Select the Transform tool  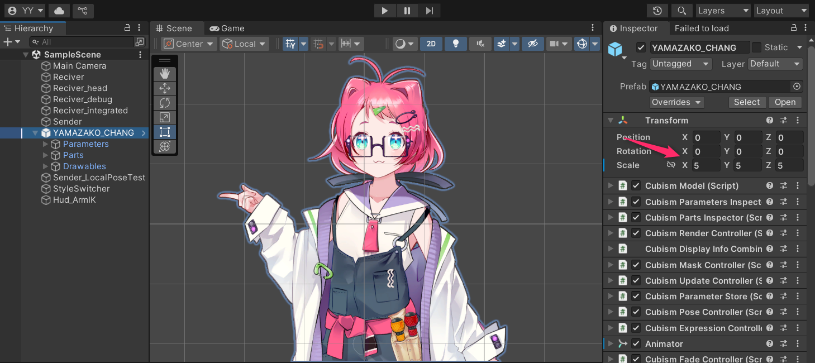[x=165, y=146]
